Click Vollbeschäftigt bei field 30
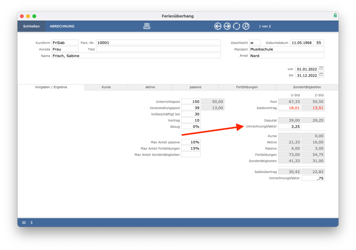Screen dimensions: 356x250 (x=191, y=114)
